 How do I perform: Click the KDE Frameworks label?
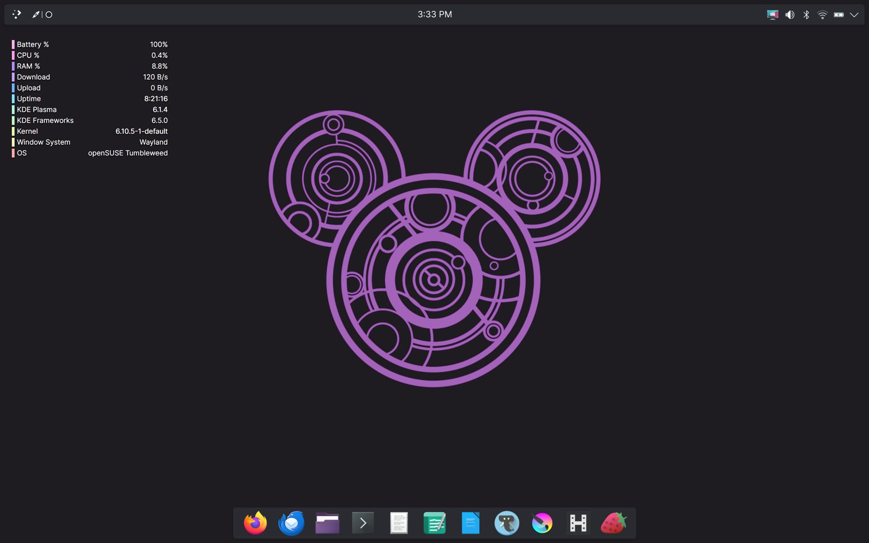[x=45, y=120]
